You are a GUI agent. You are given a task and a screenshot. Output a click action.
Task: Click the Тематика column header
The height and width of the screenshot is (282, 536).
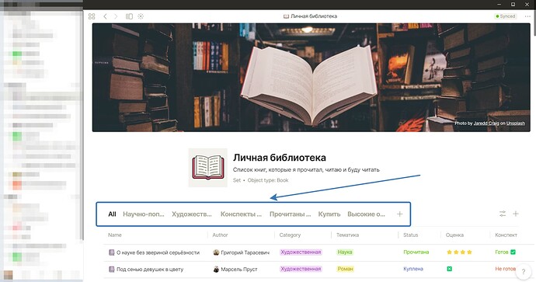click(x=348, y=235)
